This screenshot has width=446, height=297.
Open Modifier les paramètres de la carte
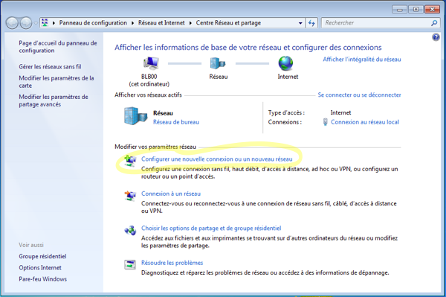click(x=56, y=82)
